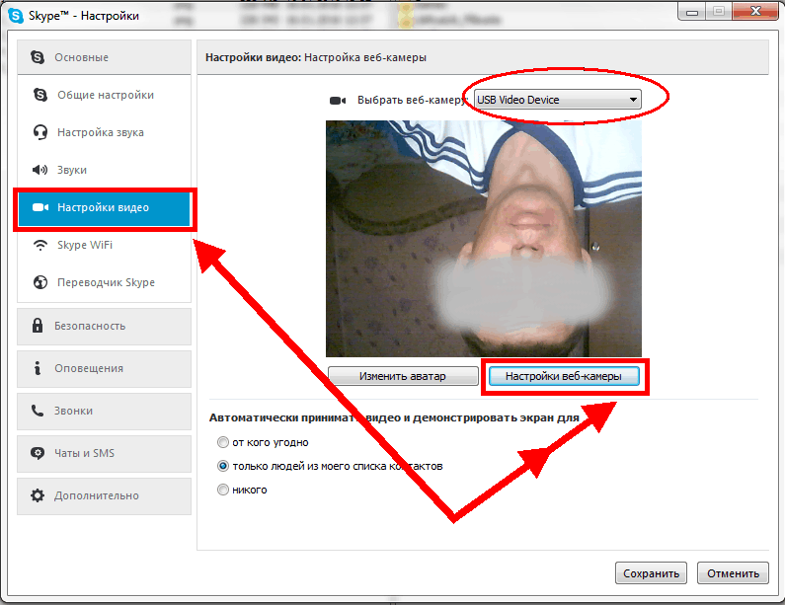
Task: Click the Изменить аватар button
Action: pyautogui.click(x=402, y=376)
